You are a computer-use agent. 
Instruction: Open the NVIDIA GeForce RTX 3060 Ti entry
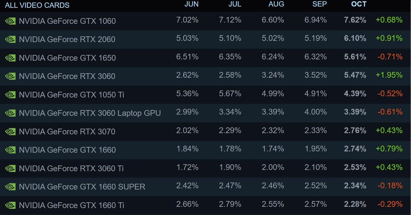pos(71,168)
